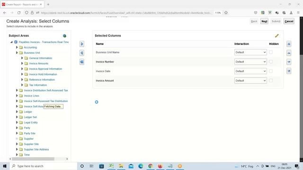Click the add subject area icon

click(64, 36)
